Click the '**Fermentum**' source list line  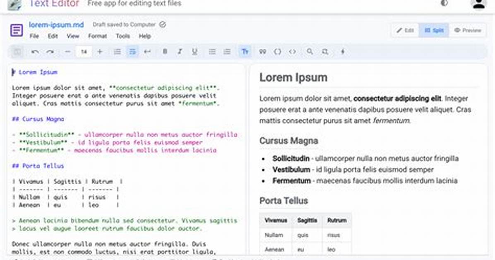click(114, 150)
